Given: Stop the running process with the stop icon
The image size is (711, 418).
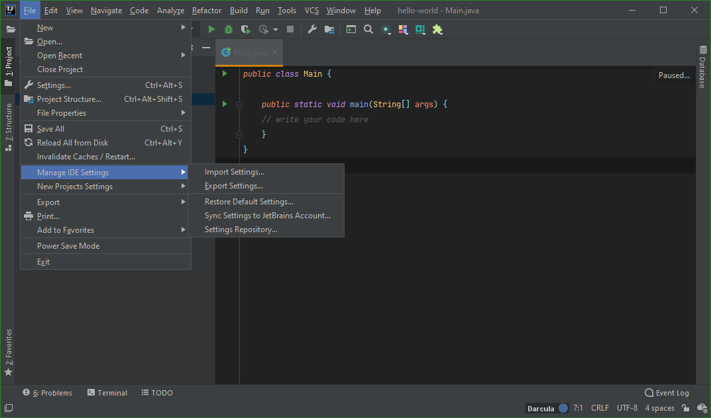Looking at the screenshot, I should (290, 29).
